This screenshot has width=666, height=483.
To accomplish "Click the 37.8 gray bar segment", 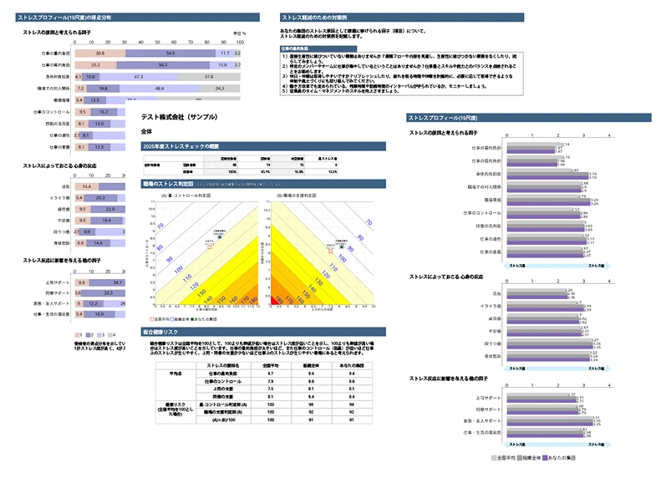I will click(209, 77).
